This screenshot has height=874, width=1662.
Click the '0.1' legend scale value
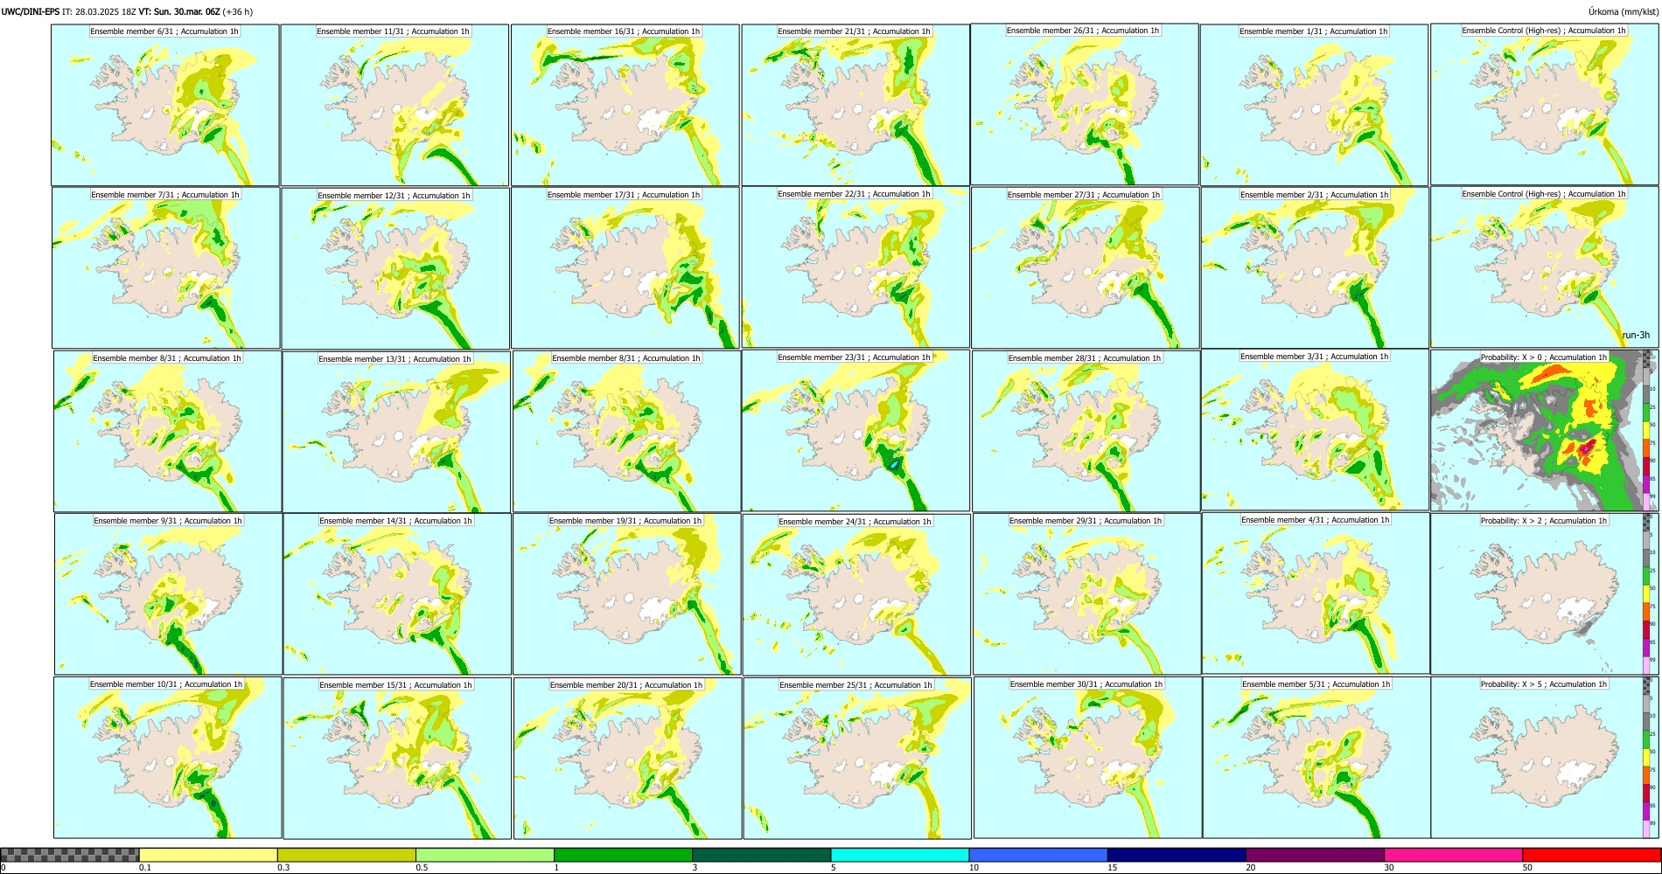coord(144,868)
